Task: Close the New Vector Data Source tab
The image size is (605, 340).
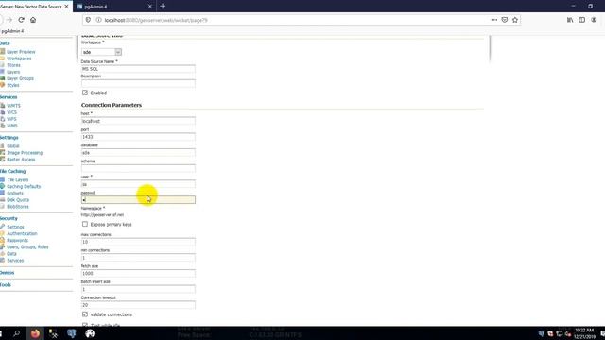Action: (x=66, y=7)
